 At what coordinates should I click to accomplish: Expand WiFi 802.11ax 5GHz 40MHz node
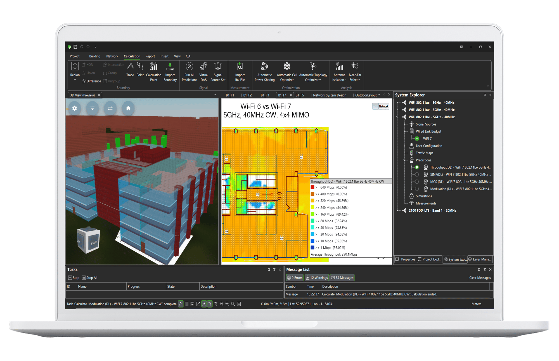(x=397, y=110)
